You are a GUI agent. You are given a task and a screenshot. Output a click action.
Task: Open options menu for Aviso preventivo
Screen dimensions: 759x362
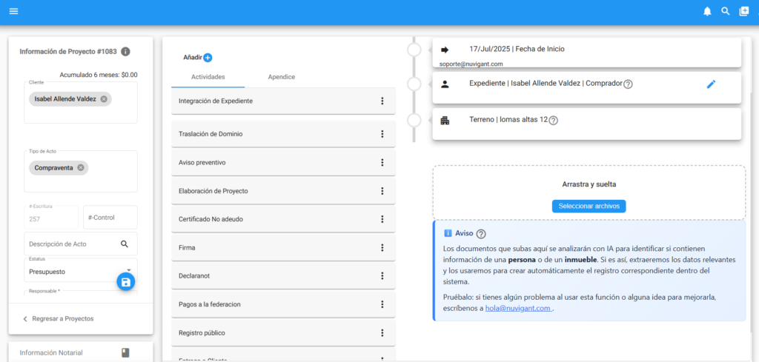[382, 163]
